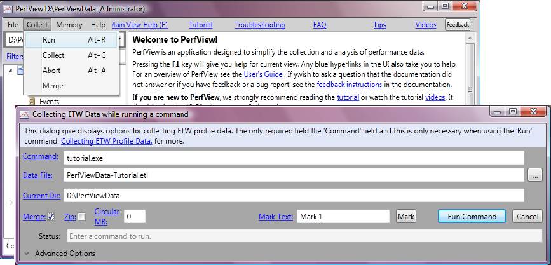This screenshot has width=551, height=265.
Task: Click the Data File label link
Action: (x=37, y=175)
